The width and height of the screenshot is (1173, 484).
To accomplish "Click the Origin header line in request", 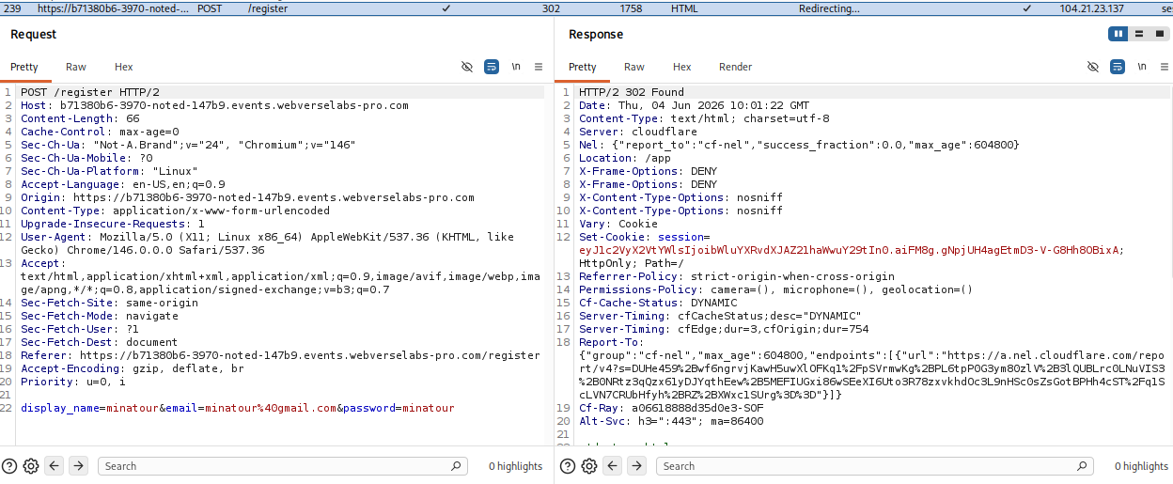I will [247, 197].
